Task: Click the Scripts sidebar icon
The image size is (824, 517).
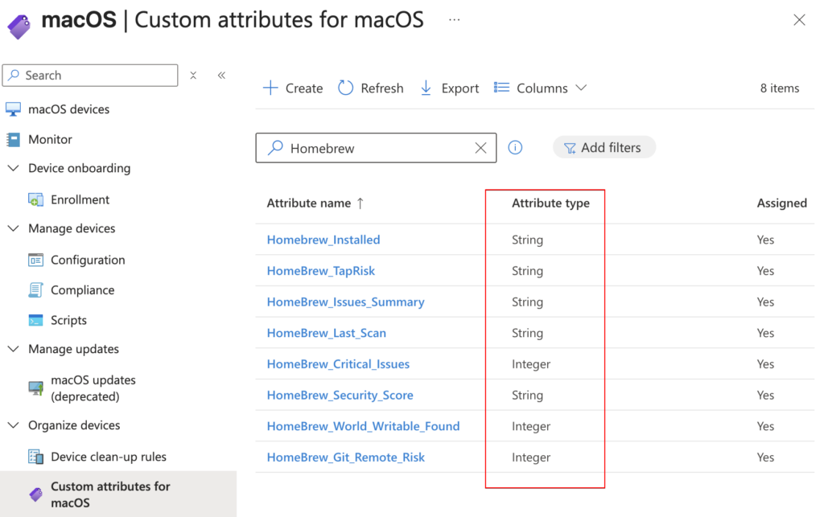Action: pos(36,319)
